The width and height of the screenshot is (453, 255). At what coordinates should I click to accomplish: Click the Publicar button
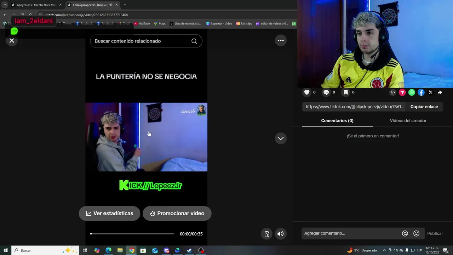coord(435,233)
